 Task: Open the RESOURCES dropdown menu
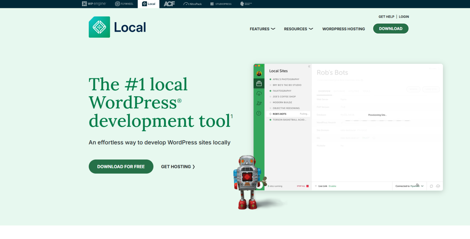point(298,29)
